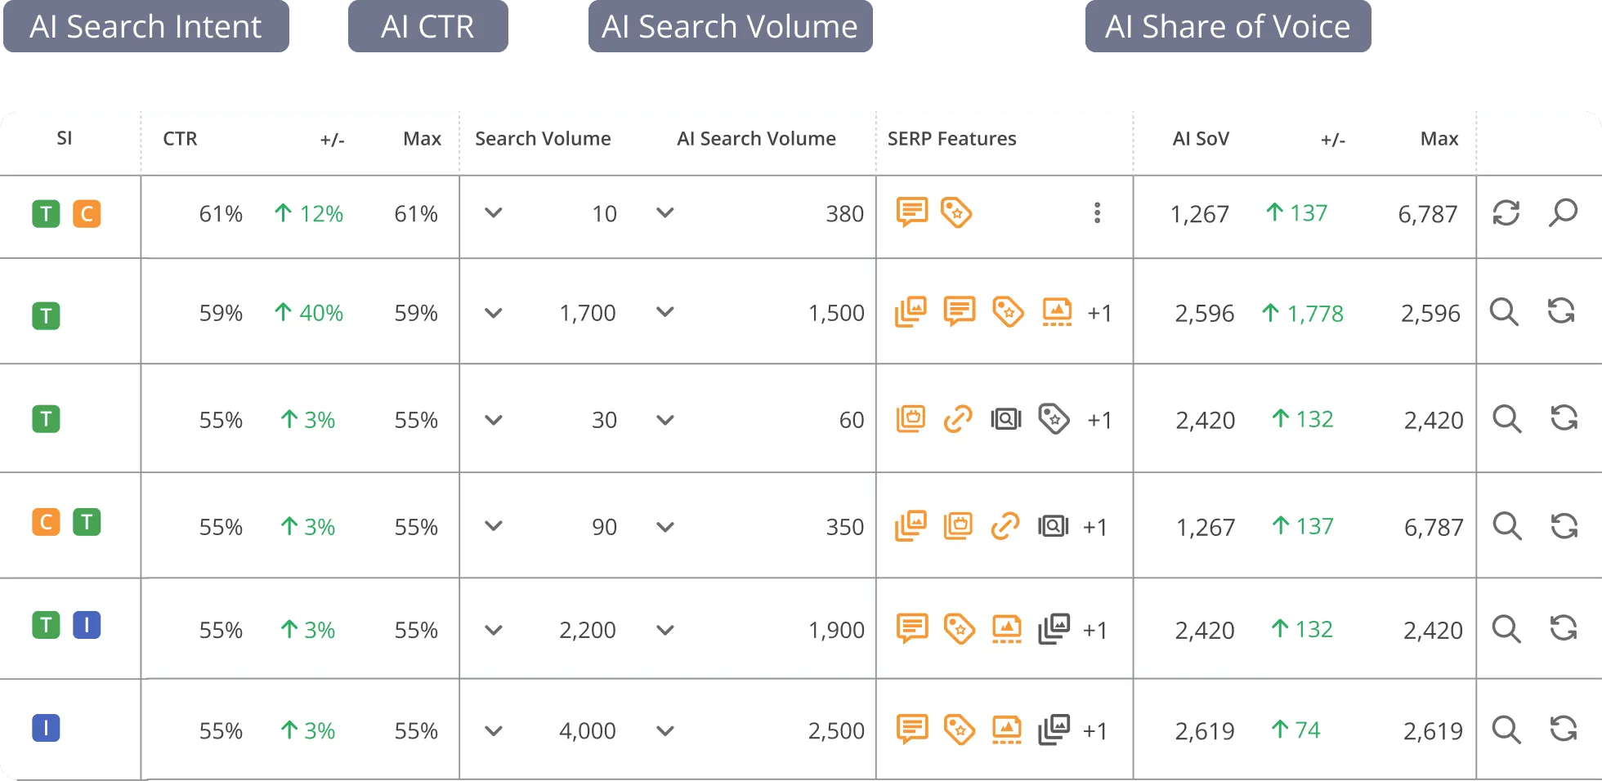This screenshot has height=781, width=1602.
Task: Click the orange C intent badge in first row
Action: 87,214
